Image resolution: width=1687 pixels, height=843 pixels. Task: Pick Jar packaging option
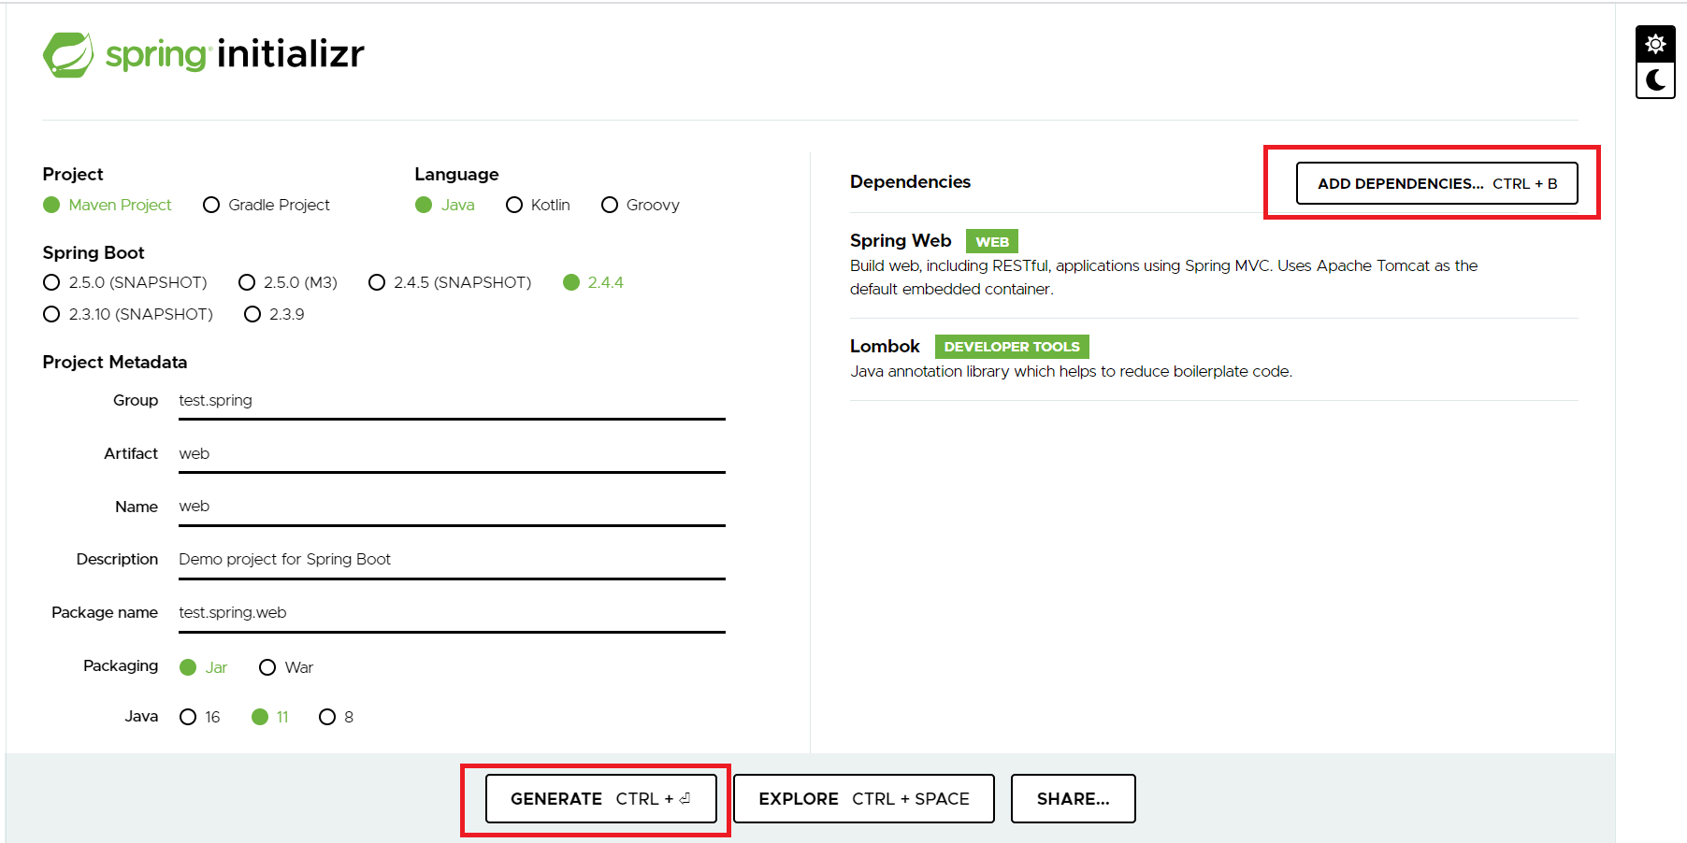(x=204, y=667)
